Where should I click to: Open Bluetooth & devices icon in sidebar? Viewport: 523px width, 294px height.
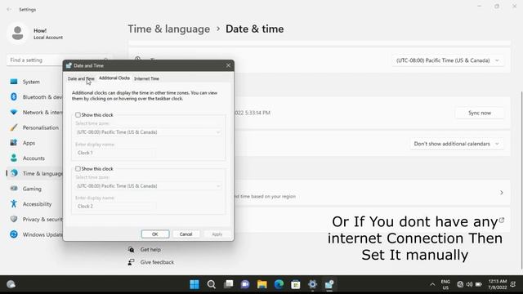(14, 96)
